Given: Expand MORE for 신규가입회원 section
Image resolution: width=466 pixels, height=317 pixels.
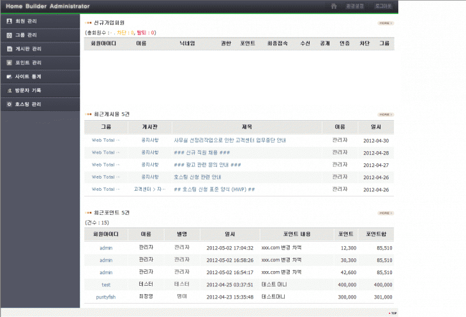Looking at the screenshot, I should (386, 23).
